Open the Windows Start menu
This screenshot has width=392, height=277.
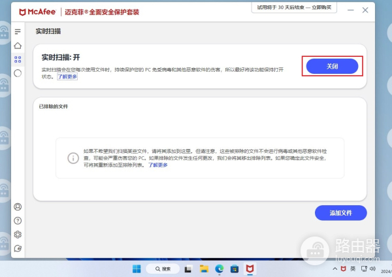point(137,269)
